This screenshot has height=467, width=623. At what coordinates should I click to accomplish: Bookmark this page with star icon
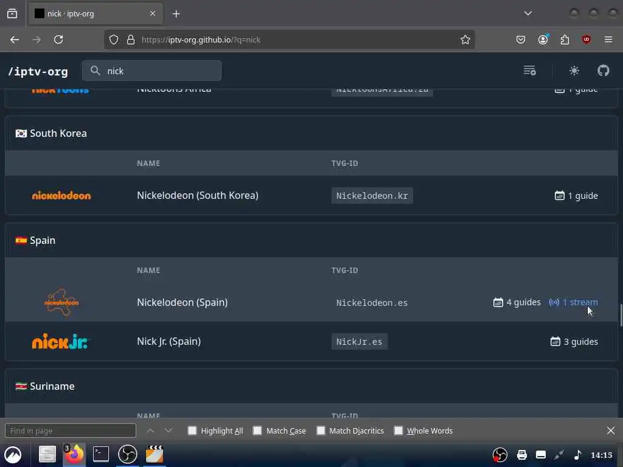click(x=465, y=40)
